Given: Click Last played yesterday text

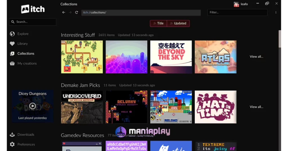Looking at the screenshot, I should pyautogui.click(x=33, y=118).
